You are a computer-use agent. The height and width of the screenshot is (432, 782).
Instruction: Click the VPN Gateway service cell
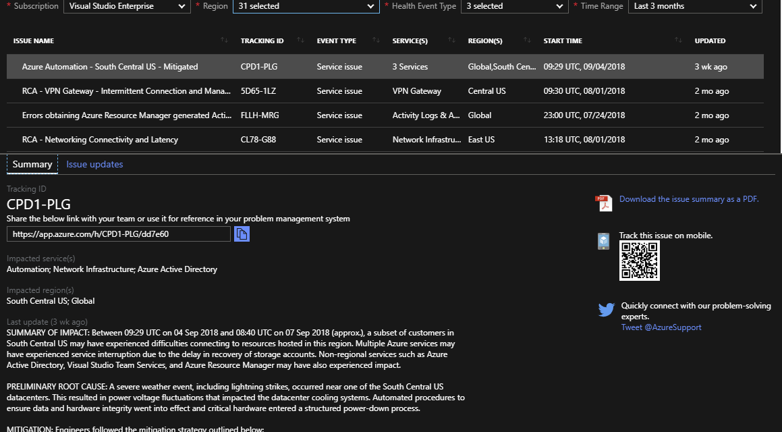417,91
